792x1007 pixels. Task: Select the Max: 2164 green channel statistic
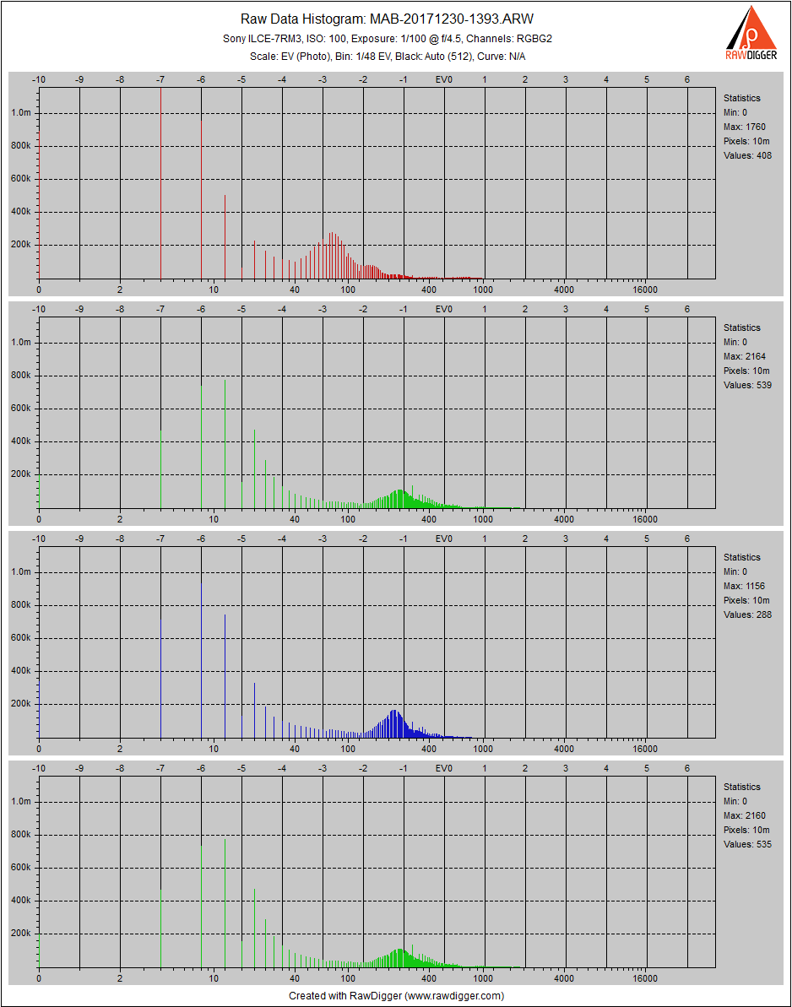pos(745,356)
